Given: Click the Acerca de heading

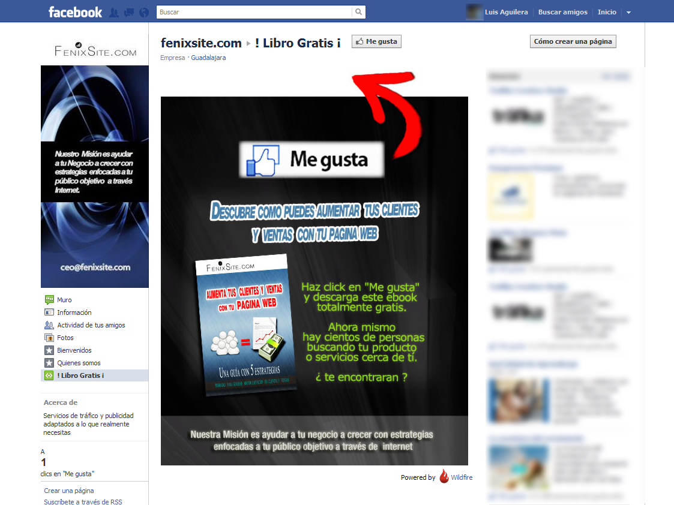Looking at the screenshot, I should [x=61, y=402].
